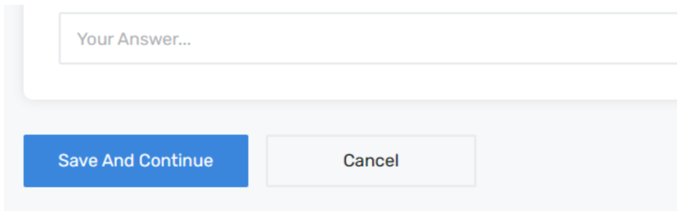Click the Save And Continue button
Image resolution: width=682 pixels, height=214 pixels.
point(135,161)
